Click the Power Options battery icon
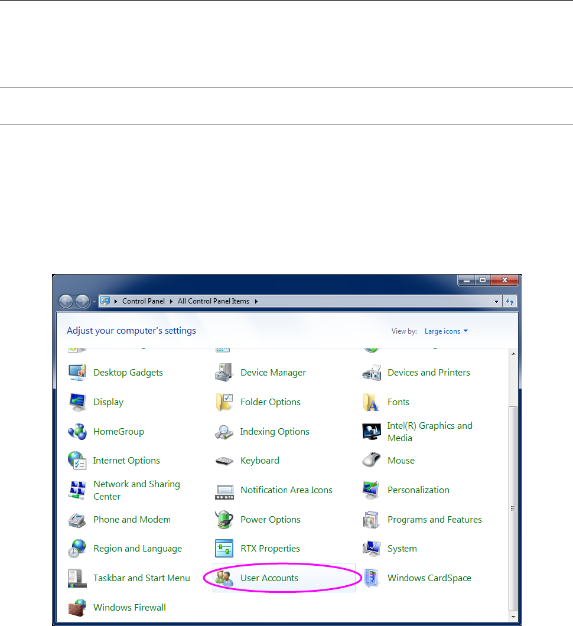 coord(224,520)
